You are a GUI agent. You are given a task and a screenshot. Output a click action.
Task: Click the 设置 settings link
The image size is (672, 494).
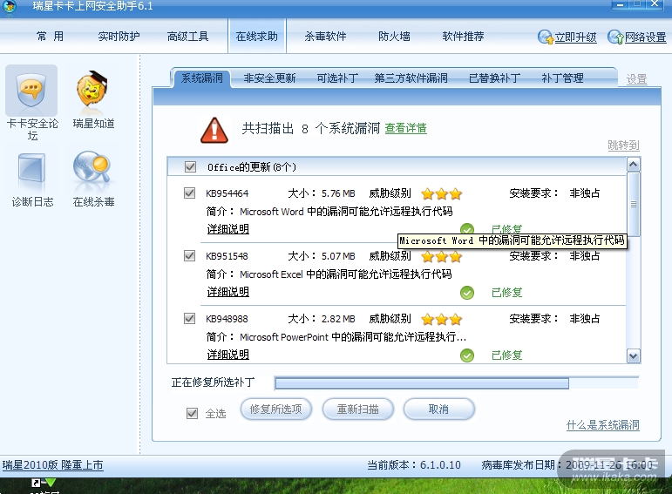[x=636, y=79]
